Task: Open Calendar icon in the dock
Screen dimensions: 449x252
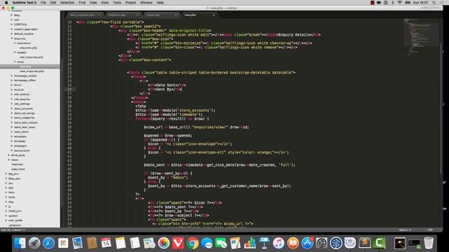Action: pyautogui.click(x=106, y=243)
